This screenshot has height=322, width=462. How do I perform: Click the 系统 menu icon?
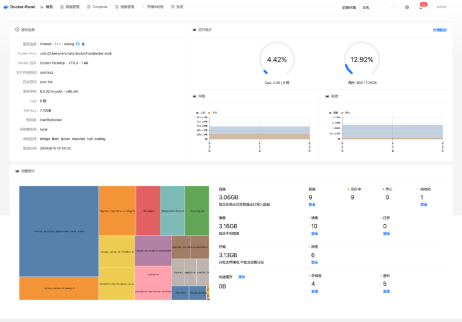173,7
